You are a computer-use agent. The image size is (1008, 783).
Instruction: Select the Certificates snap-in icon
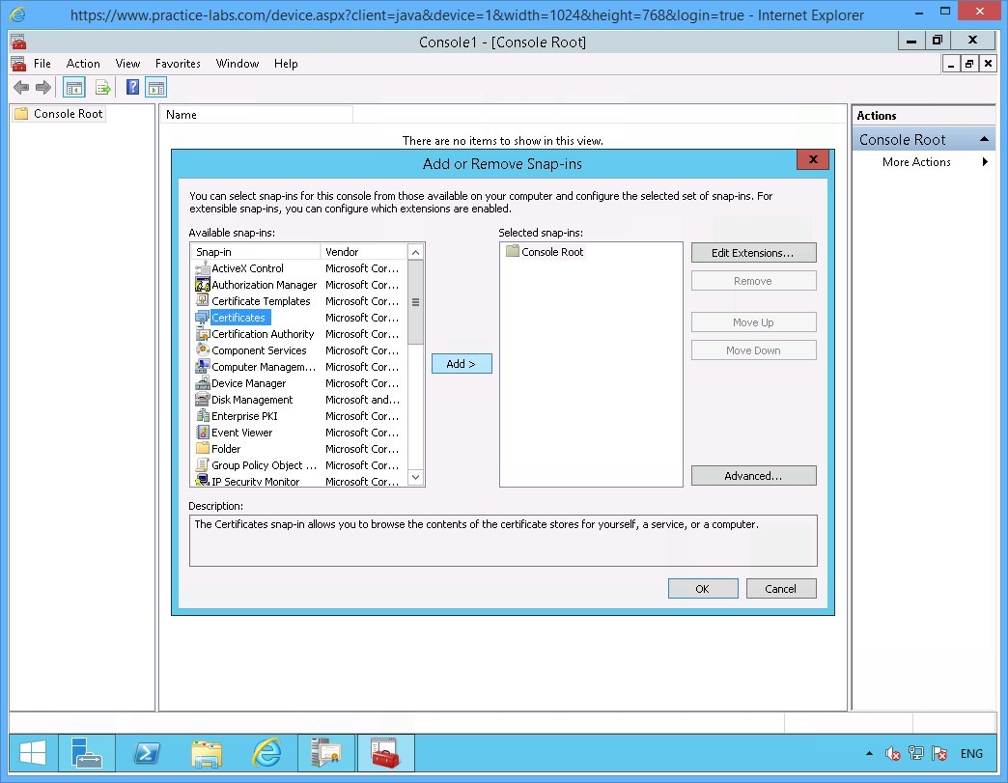202,317
